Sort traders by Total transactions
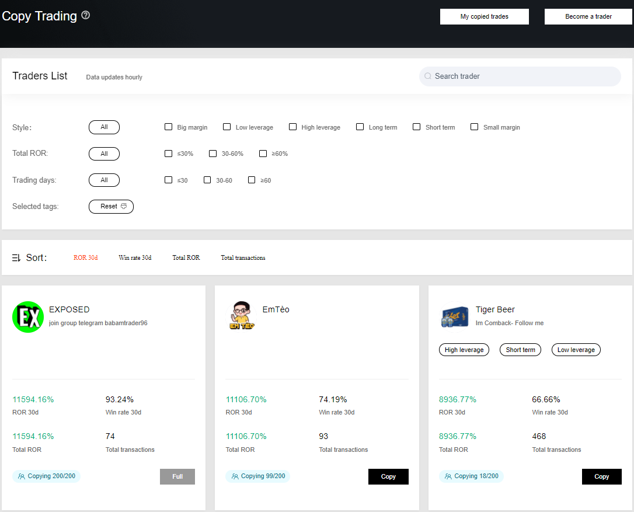Image resolution: width=634 pixels, height=512 pixels. 243,257
